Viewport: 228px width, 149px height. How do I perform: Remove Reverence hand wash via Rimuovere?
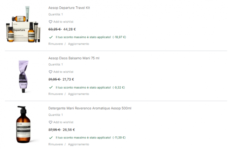tap(56, 144)
